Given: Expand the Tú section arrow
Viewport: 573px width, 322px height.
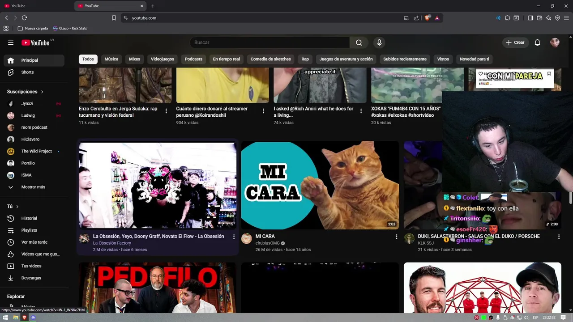Looking at the screenshot, I should pos(17,207).
